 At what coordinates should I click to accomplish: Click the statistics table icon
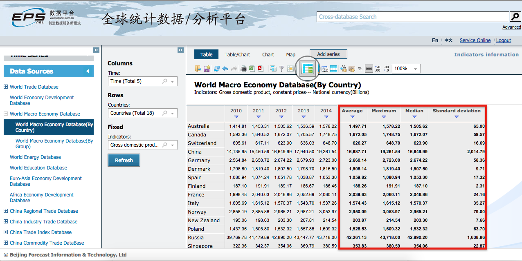click(x=307, y=69)
